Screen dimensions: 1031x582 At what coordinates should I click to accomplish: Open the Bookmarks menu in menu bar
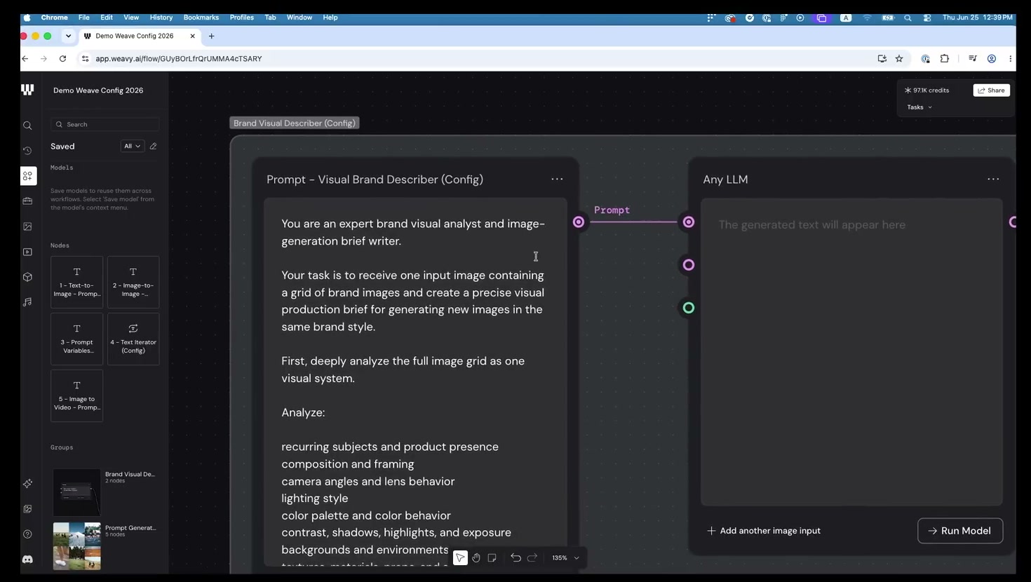[201, 18]
